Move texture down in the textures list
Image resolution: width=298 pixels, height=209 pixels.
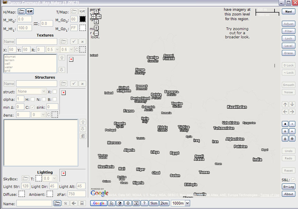[62, 70]
